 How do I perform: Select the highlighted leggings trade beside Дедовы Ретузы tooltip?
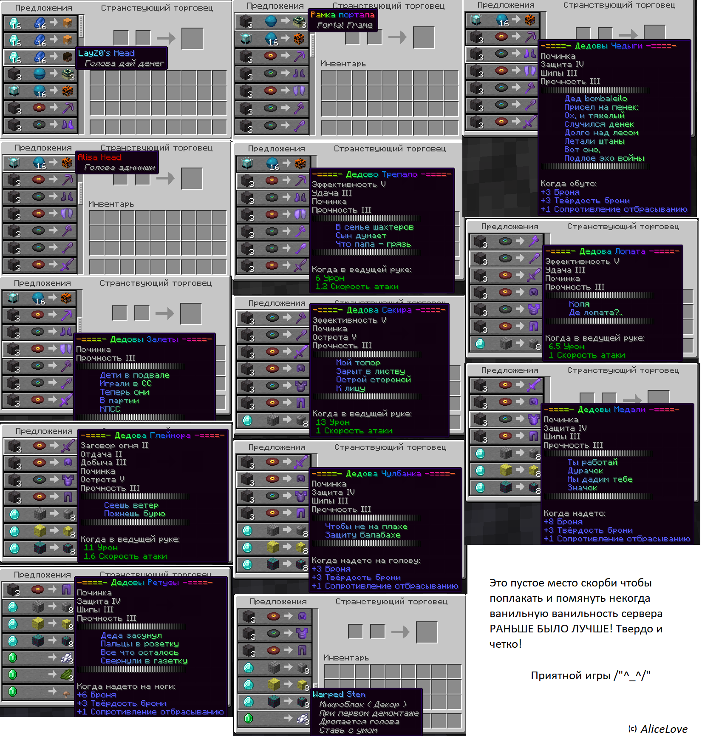[39, 590]
